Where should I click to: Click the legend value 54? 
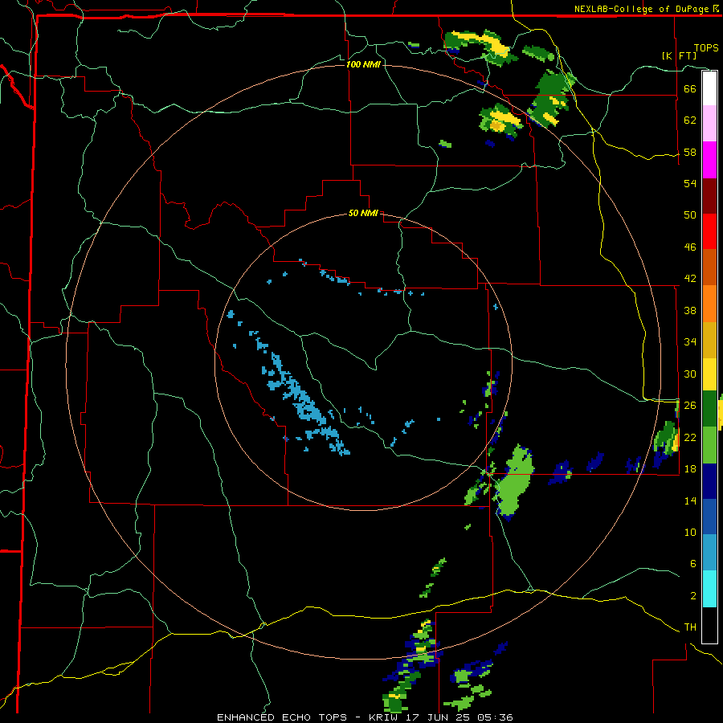pyautogui.click(x=690, y=183)
